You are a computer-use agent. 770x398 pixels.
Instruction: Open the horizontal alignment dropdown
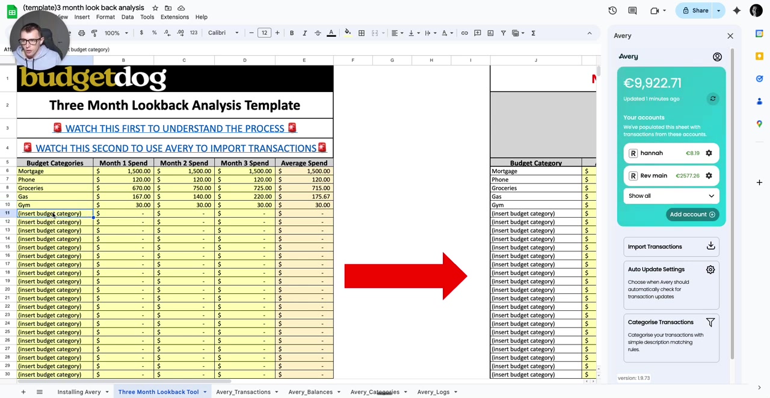click(x=395, y=33)
